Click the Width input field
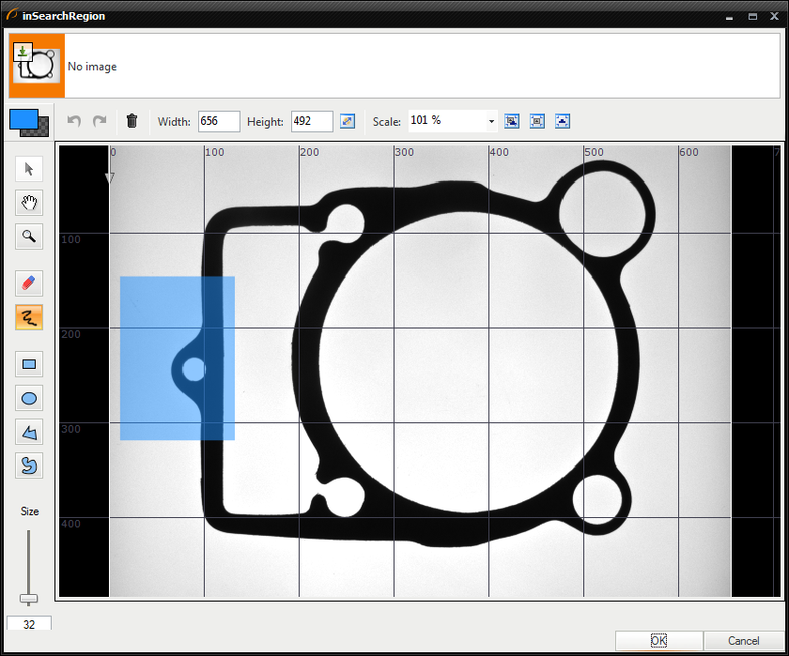This screenshot has width=789, height=656. 219,121
